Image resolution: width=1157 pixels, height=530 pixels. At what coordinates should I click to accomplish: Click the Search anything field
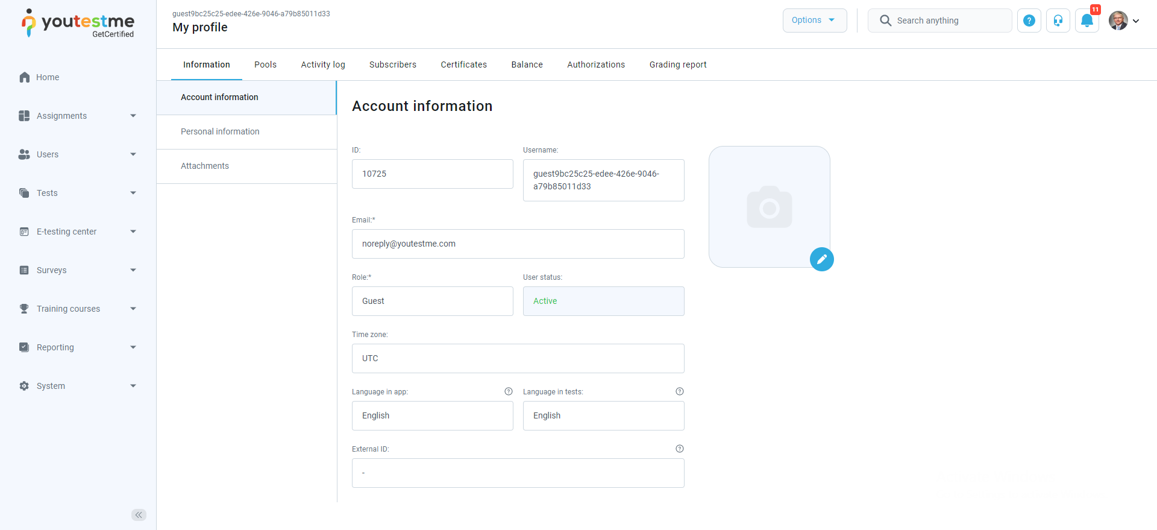[940, 21]
